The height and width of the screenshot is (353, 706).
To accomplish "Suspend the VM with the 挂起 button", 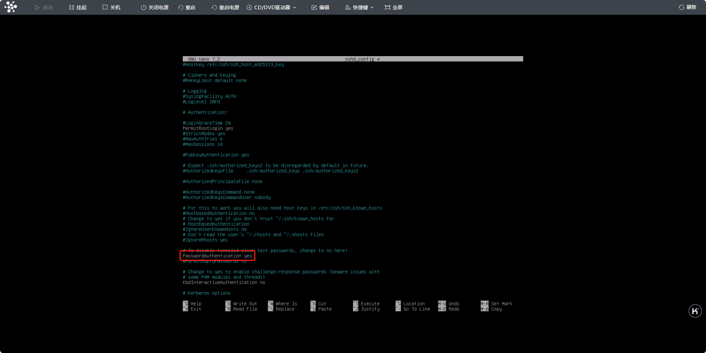I will tap(78, 7).
